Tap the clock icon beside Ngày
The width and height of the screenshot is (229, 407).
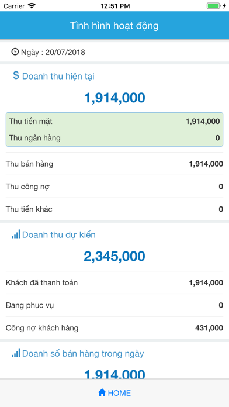click(x=15, y=52)
